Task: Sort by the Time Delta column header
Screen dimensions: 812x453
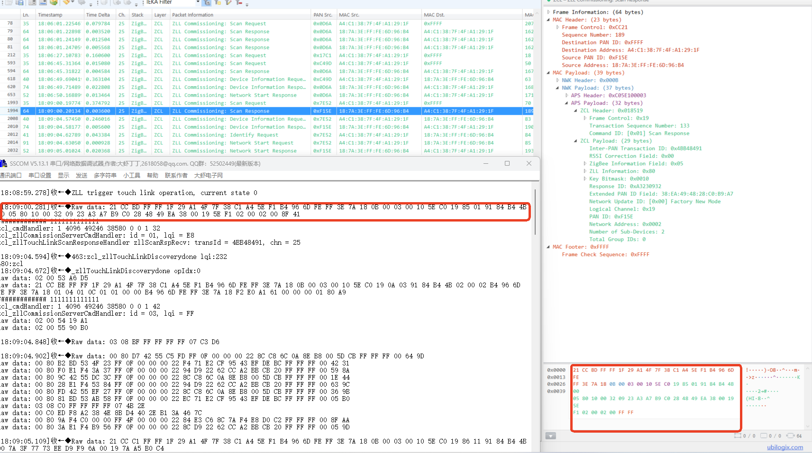Action: click(x=100, y=15)
